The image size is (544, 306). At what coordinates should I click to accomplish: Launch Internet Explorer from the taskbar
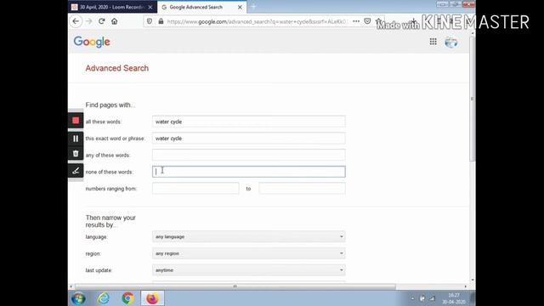[104, 298]
